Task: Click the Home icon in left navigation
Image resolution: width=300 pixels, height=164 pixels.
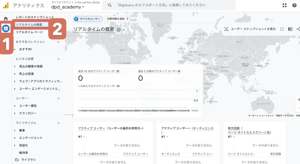Action: (x=5, y=18)
